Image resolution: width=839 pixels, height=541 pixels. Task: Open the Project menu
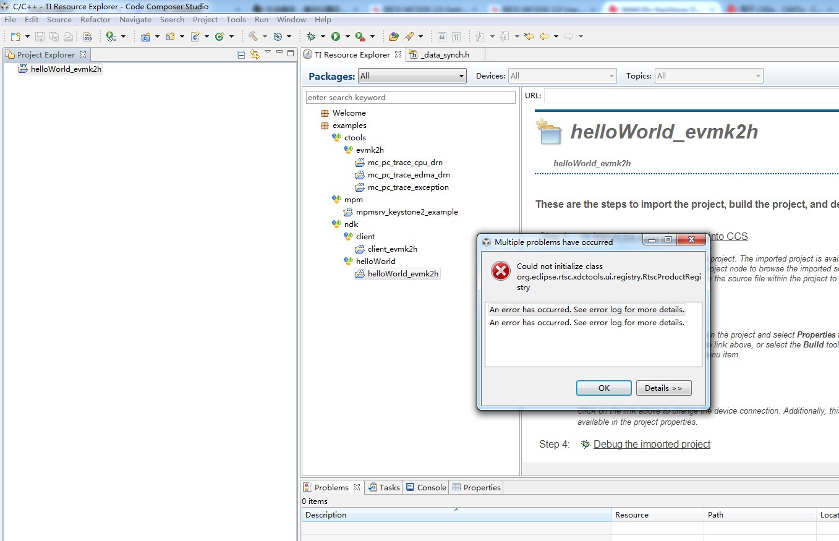tap(205, 20)
